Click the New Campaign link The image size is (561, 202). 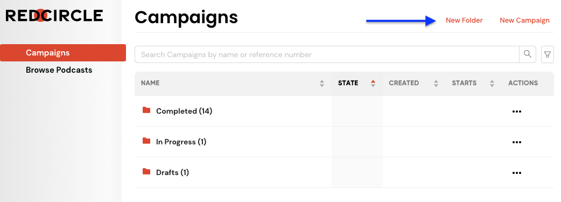click(x=524, y=20)
